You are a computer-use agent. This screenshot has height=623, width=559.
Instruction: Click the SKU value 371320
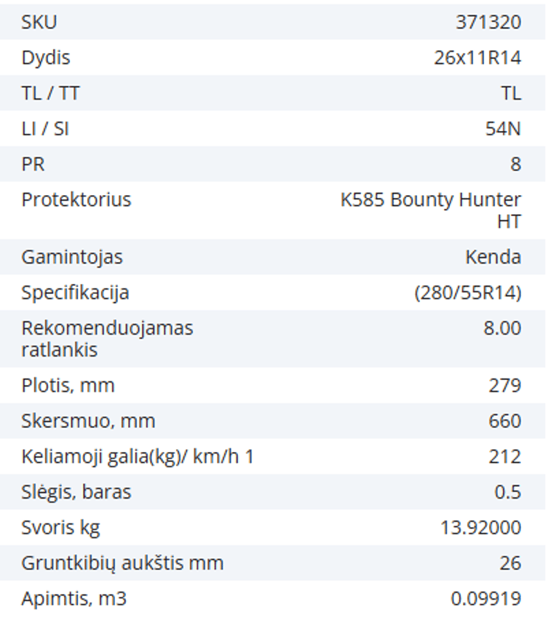click(488, 23)
